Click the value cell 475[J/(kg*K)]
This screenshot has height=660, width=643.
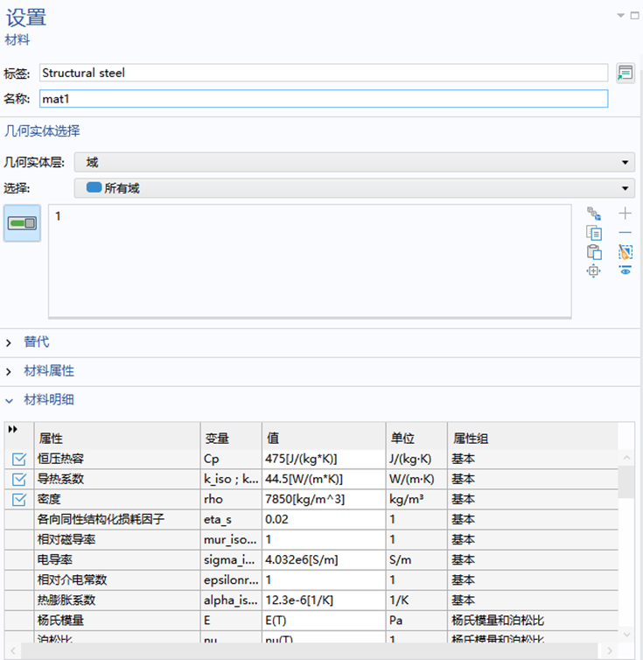[x=324, y=459]
